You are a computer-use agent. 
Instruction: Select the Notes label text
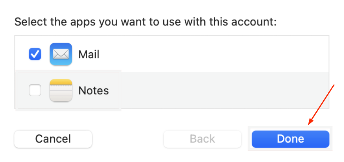93,91
